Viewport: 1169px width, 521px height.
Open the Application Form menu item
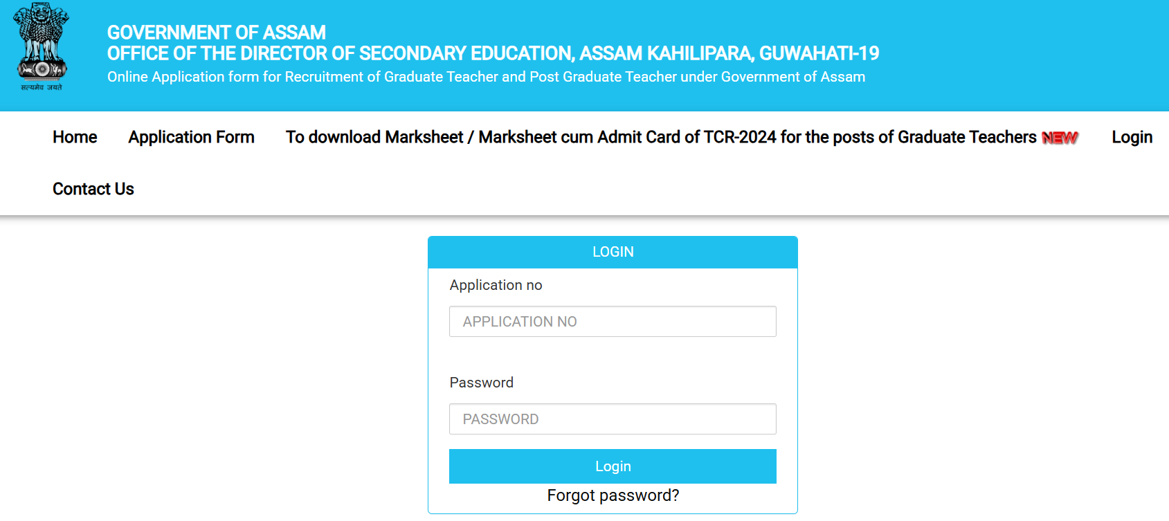(x=191, y=137)
